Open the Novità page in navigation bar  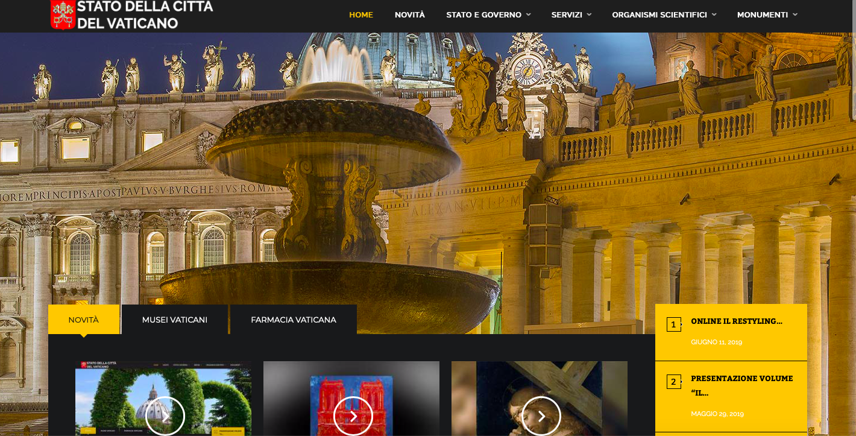coord(410,15)
